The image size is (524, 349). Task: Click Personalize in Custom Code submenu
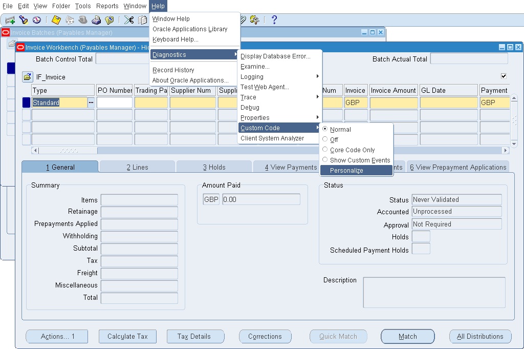point(356,170)
